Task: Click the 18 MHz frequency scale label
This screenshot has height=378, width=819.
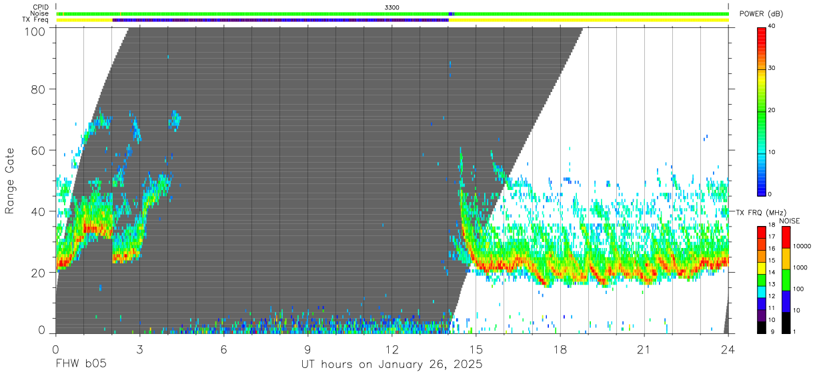Action: (x=772, y=226)
